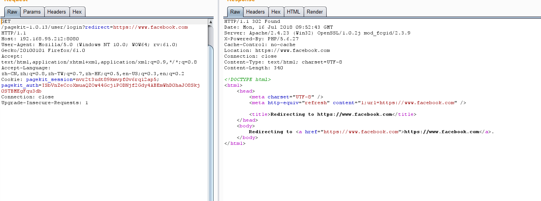
Task: Click the pagekit_auth cookie line
Action: (x=100, y=85)
